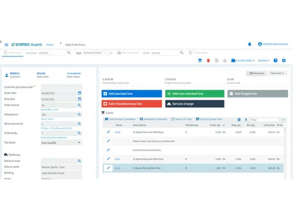
Task: Open the SYSPRO Administrator user account
Action: [273, 44]
